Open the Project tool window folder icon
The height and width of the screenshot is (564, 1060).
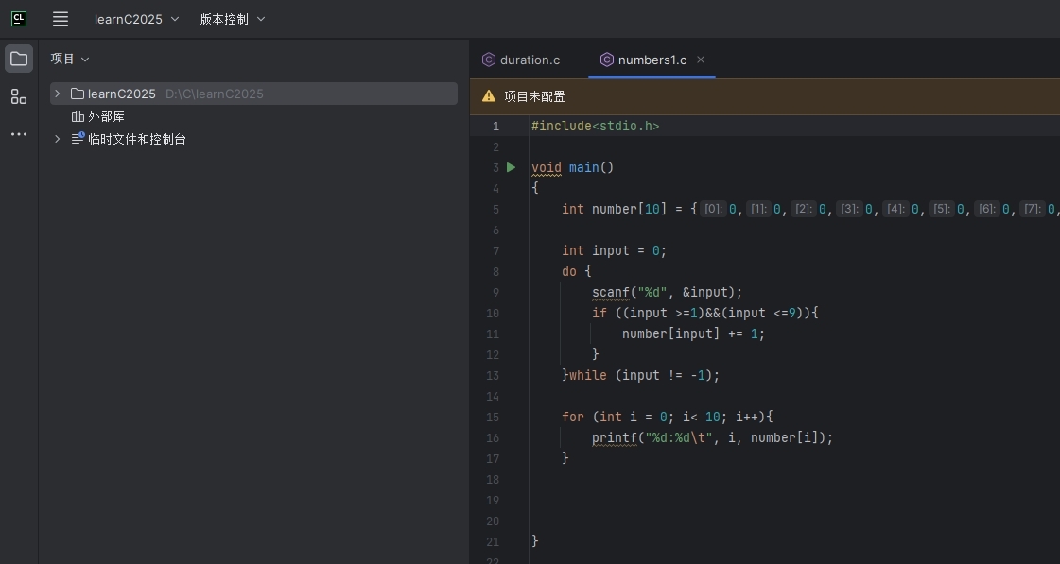coord(19,59)
